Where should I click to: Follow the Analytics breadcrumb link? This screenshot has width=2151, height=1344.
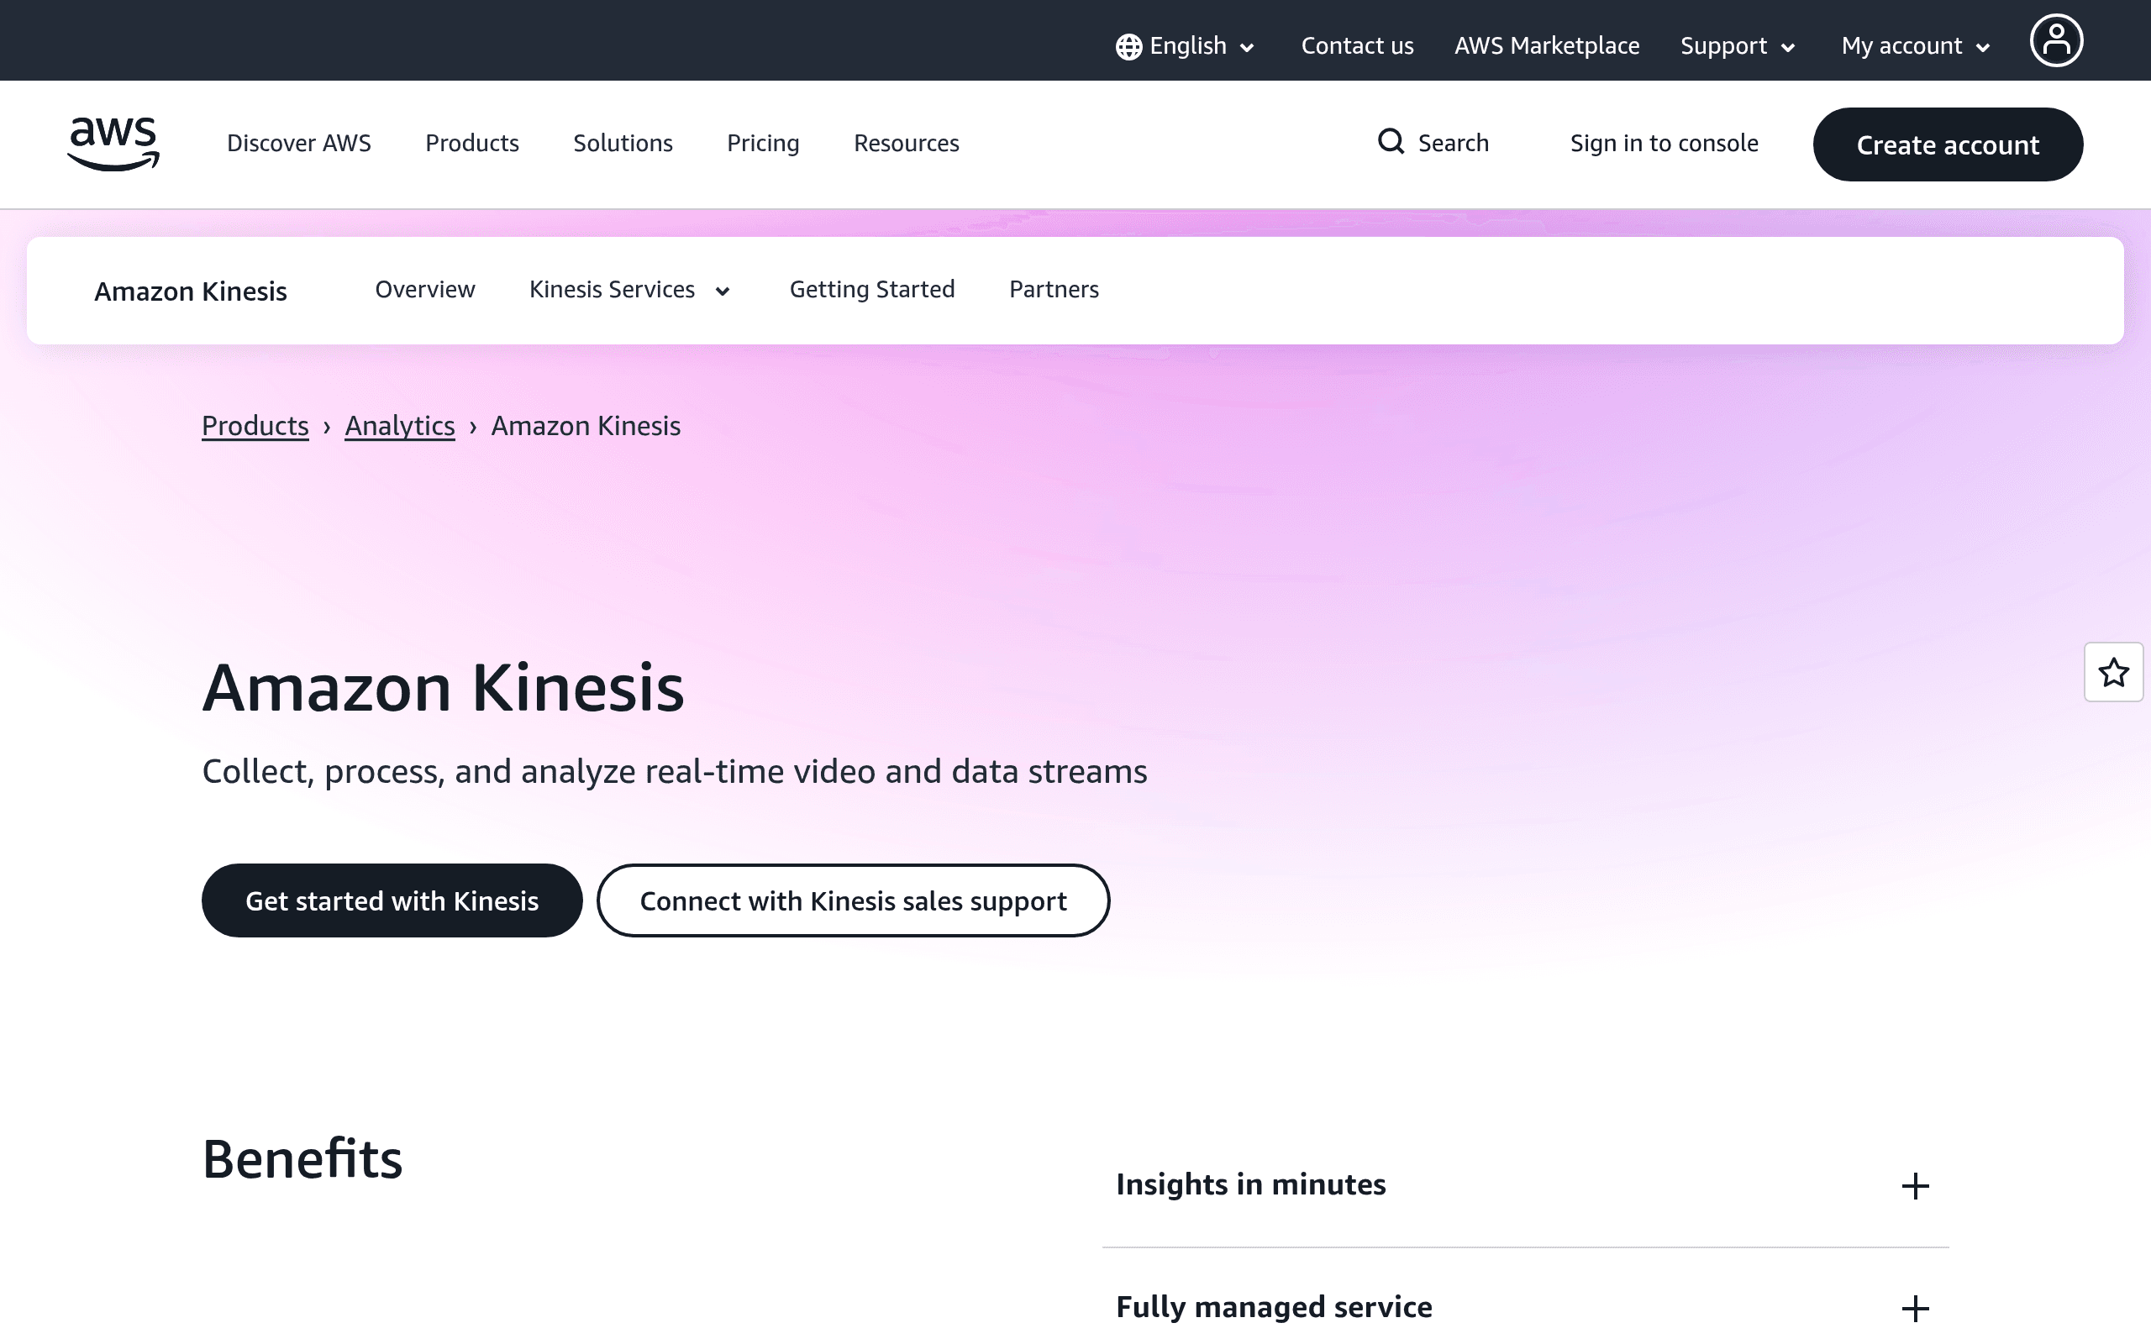tap(400, 426)
